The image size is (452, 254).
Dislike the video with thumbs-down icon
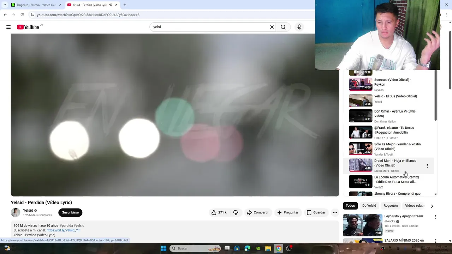(x=236, y=212)
